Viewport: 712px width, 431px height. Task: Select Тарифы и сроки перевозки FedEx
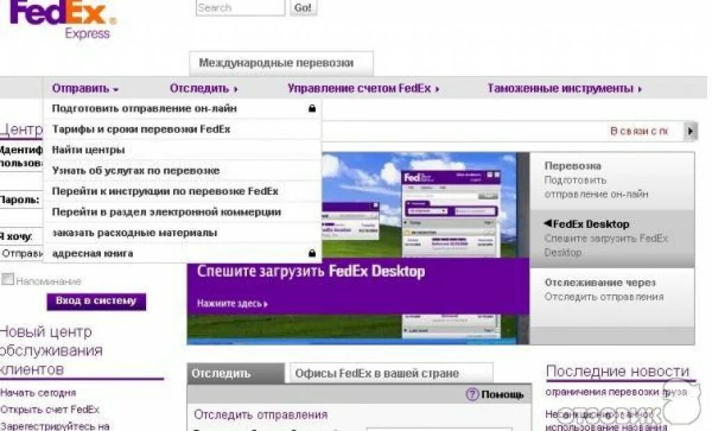[x=183, y=129]
